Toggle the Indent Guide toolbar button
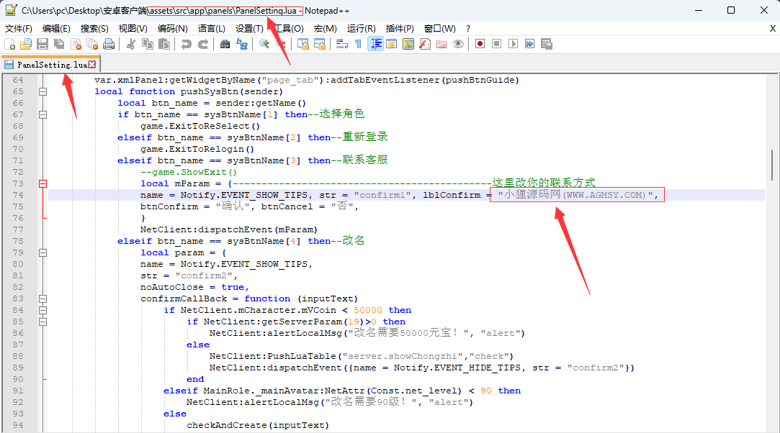Screen dimensions: 780x433 pos(375,44)
